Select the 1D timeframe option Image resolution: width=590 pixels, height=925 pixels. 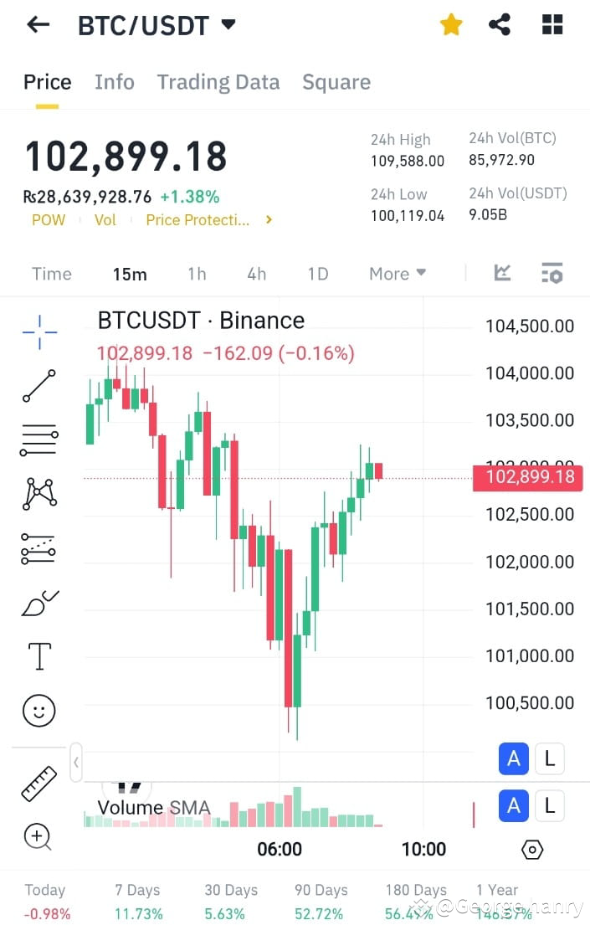click(318, 273)
